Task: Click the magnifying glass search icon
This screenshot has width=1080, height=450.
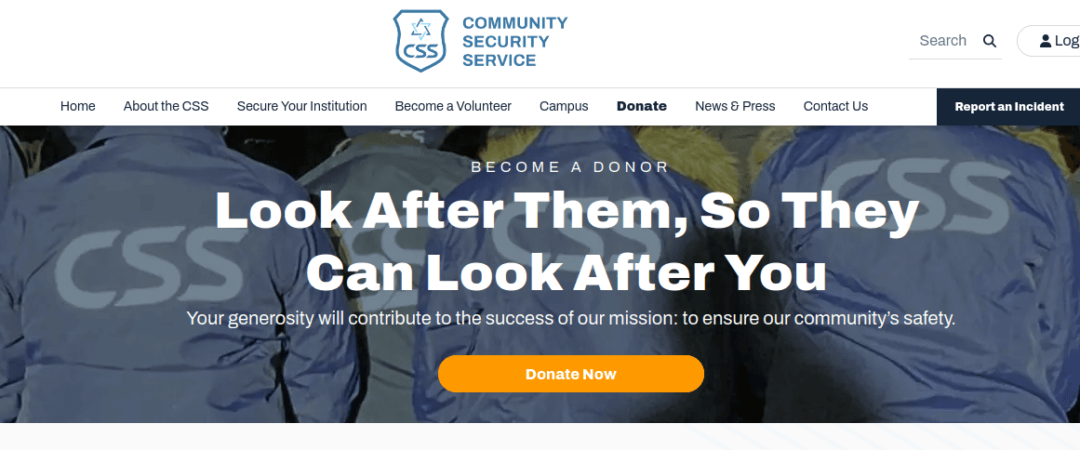Action: pyautogui.click(x=990, y=41)
